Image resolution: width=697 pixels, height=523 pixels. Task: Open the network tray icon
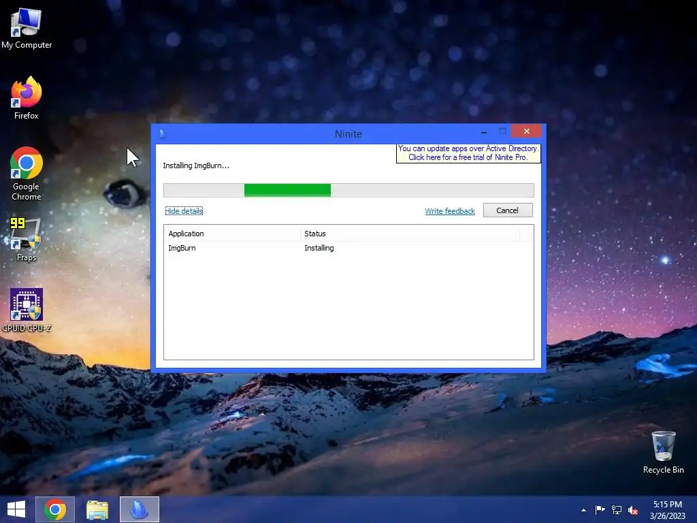tap(617, 510)
